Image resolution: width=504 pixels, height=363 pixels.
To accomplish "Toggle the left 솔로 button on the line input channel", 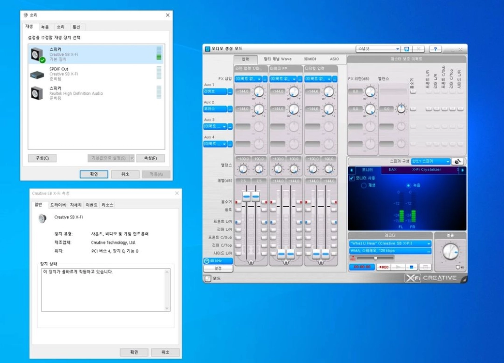I will tap(238, 210).
